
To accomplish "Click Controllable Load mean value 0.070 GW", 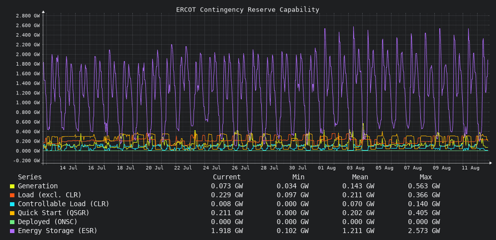I will click(x=358, y=204).
